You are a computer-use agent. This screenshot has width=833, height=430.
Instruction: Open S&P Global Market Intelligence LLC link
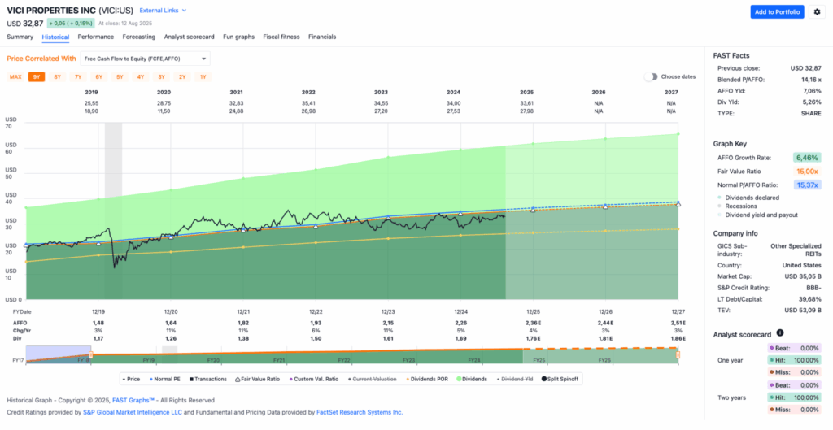pos(133,412)
